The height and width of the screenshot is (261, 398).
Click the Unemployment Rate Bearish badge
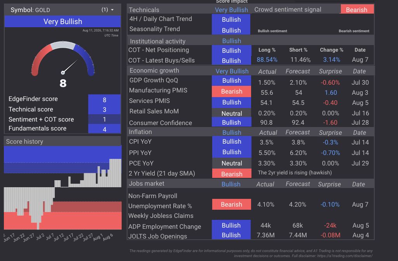coord(232,204)
